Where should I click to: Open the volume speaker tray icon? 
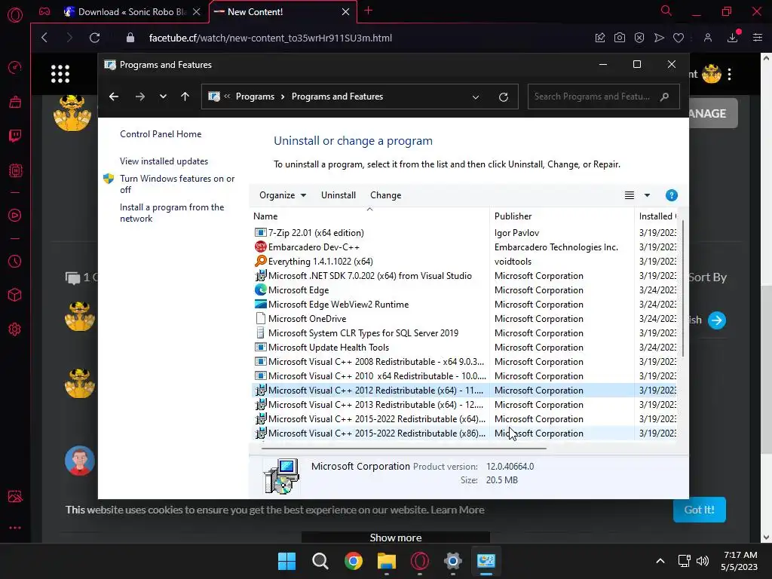pos(703,561)
